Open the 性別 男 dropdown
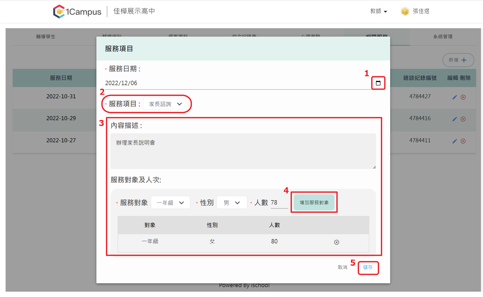Screen dimensions: 483x297 [x=232, y=202]
